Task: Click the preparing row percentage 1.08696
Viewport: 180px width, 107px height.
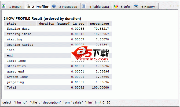Action: pos(102,82)
